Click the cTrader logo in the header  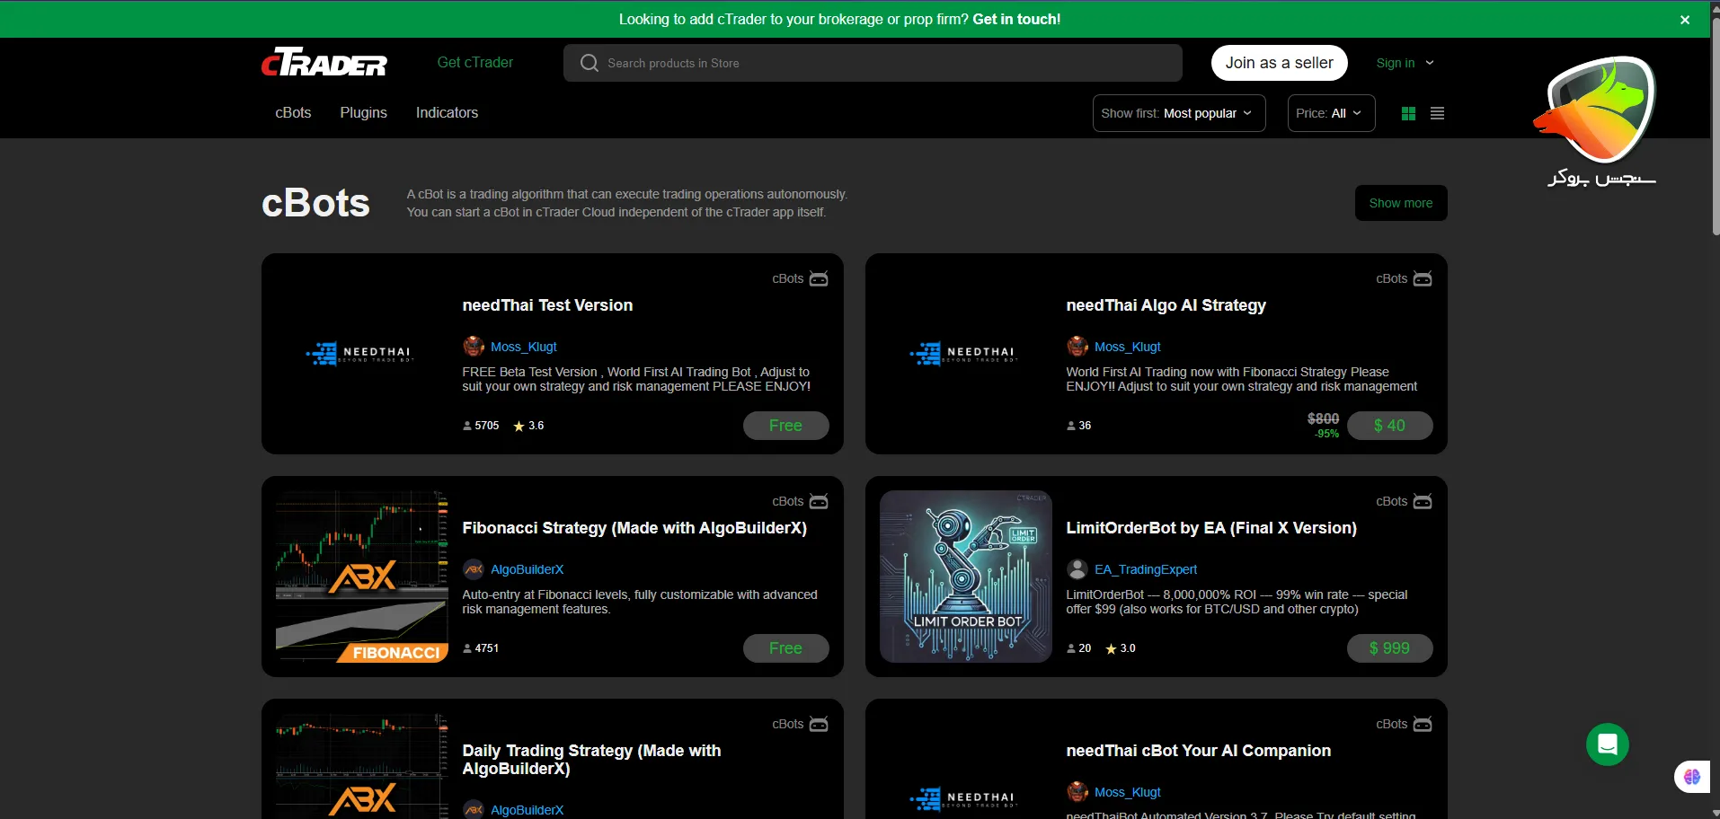pyautogui.click(x=324, y=63)
